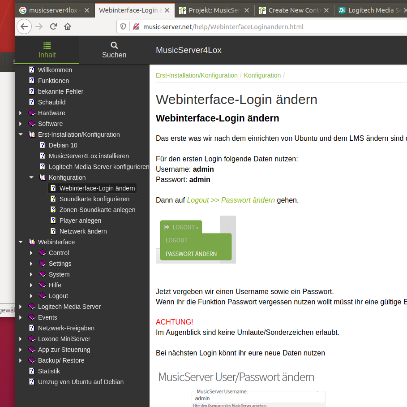The image size is (407, 407).
Task: Click the book icon beside Logitech Media Server
Action: click(32, 307)
